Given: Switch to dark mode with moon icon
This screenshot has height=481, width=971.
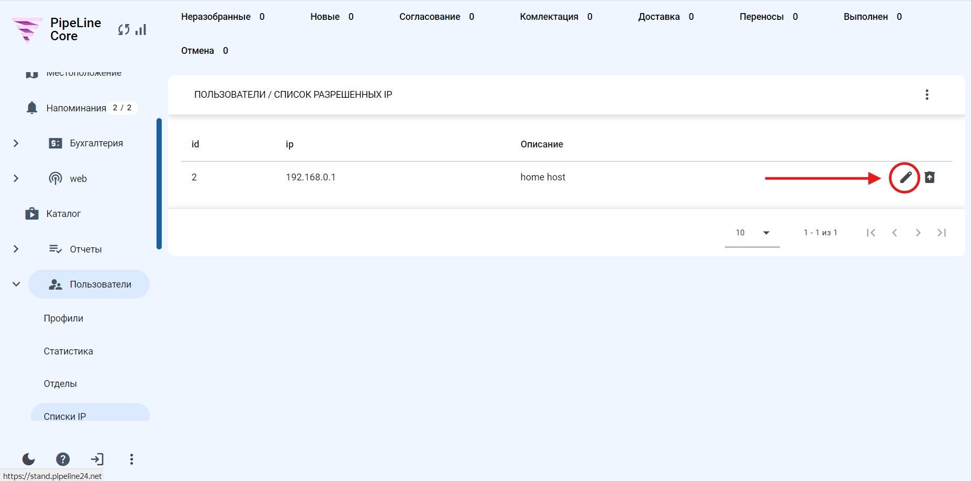Looking at the screenshot, I should pos(29,459).
